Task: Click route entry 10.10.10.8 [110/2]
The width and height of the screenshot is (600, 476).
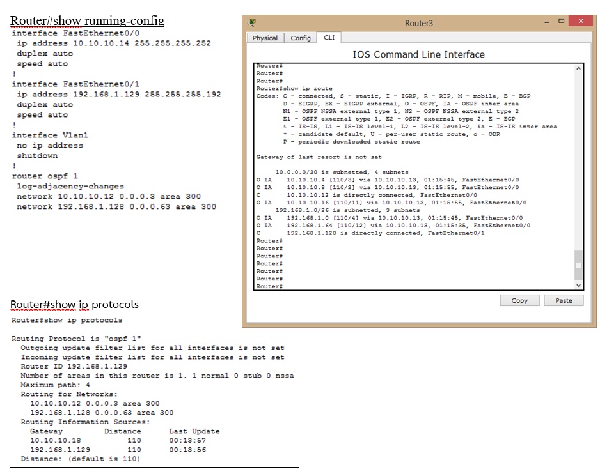Action: 388,187
